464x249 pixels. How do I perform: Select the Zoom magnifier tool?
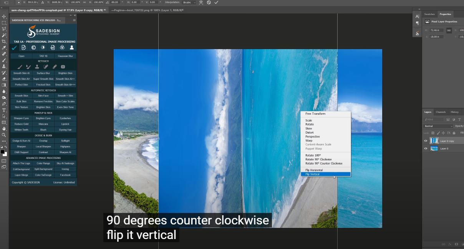pos(4,135)
